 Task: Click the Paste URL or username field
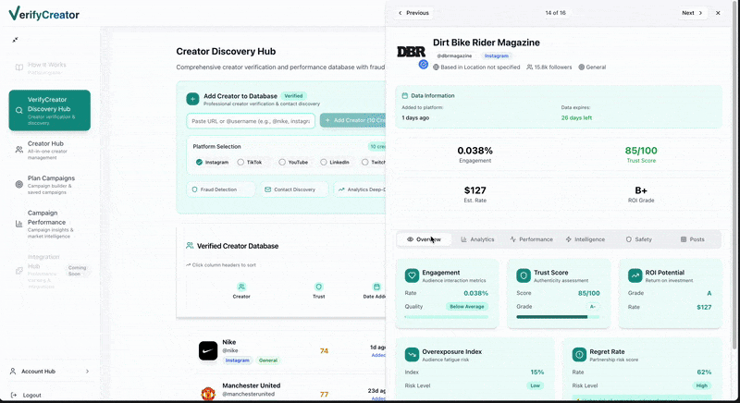pos(251,121)
